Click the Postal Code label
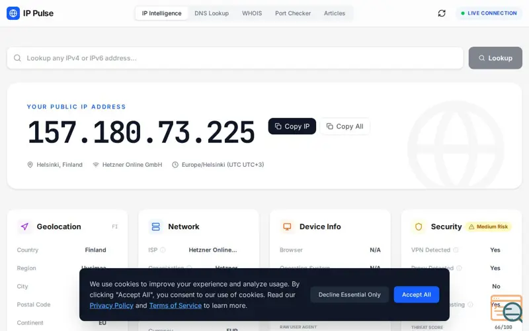This screenshot has width=529, height=331. tap(34, 305)
